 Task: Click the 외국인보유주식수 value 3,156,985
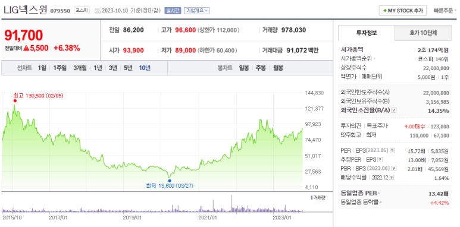[437, 102]
